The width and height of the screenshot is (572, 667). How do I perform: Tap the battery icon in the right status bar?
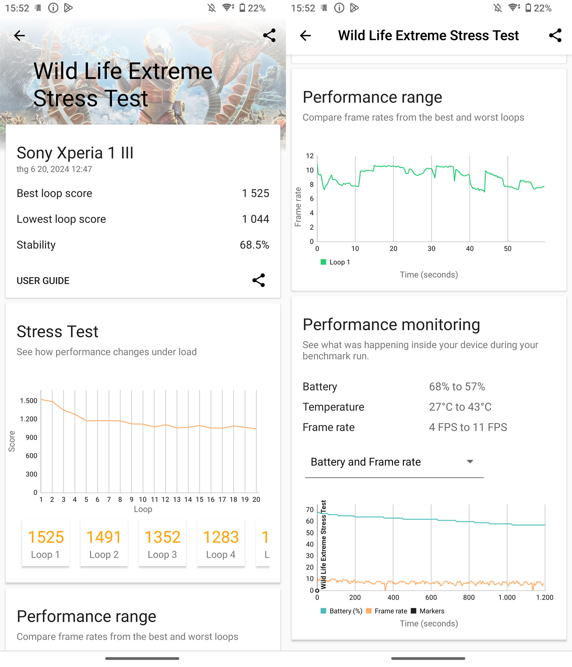tap(528, 8)
